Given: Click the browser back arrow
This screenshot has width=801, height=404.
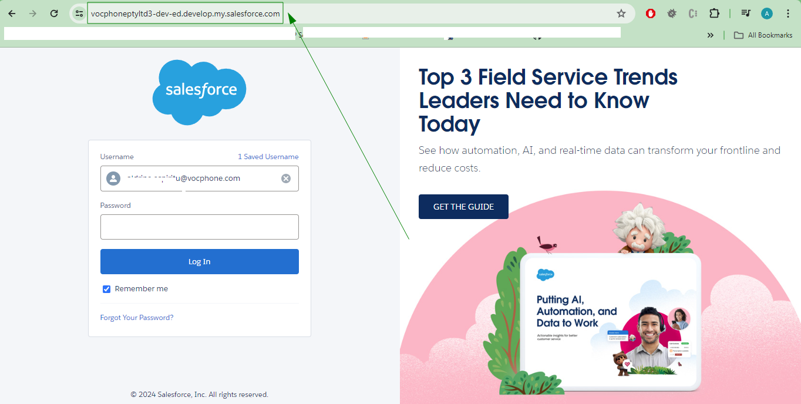Looking at the screenshot, I should coord(12,13).
